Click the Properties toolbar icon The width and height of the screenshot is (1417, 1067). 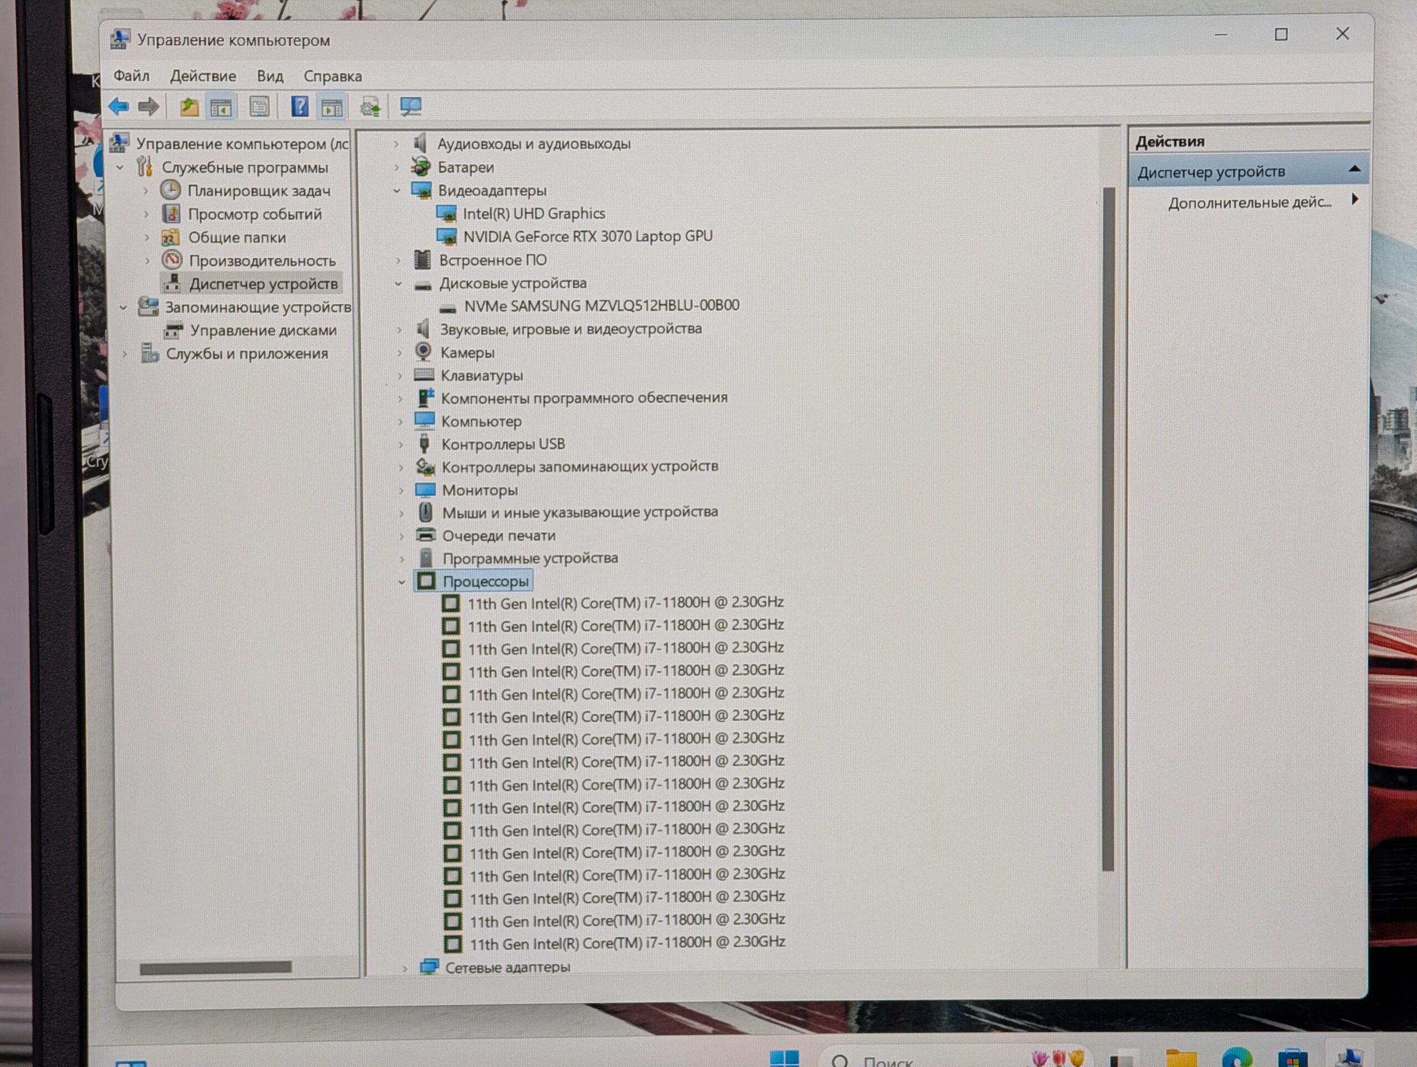(260, 107)
